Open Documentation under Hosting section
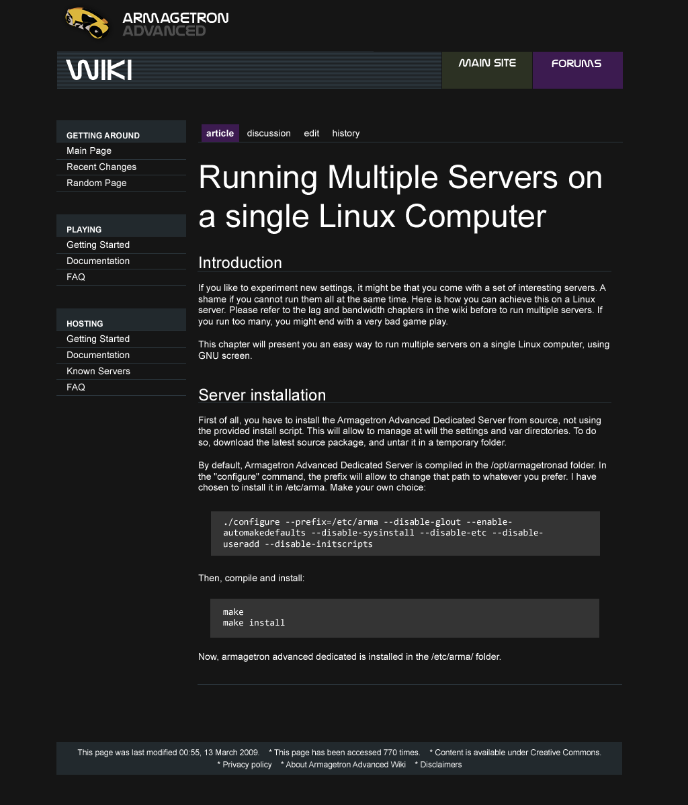 coord(98,355)
